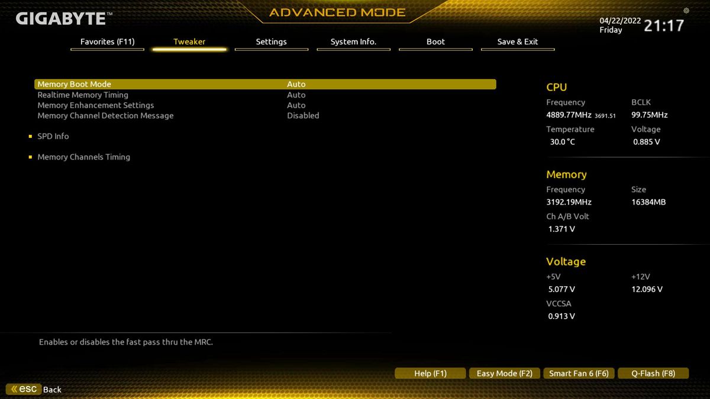Launch Q-Flash (F8) utility
The width and height of the screenshot is (710, 399).
pyautogui.click(x=653, y=373)
